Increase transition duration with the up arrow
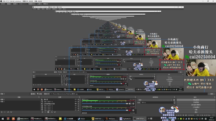 point(174,102)
